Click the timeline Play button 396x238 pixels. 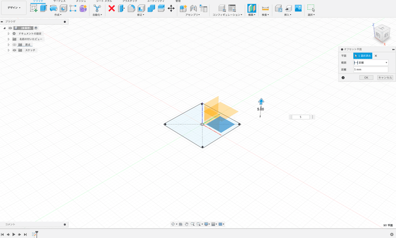pyautogui.click(x=14, y=235)
